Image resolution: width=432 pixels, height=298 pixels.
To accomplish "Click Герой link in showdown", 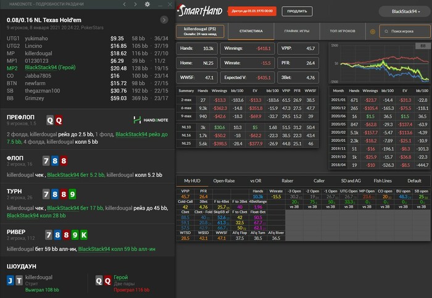I will pyautogui.click(x=121, y=278).
